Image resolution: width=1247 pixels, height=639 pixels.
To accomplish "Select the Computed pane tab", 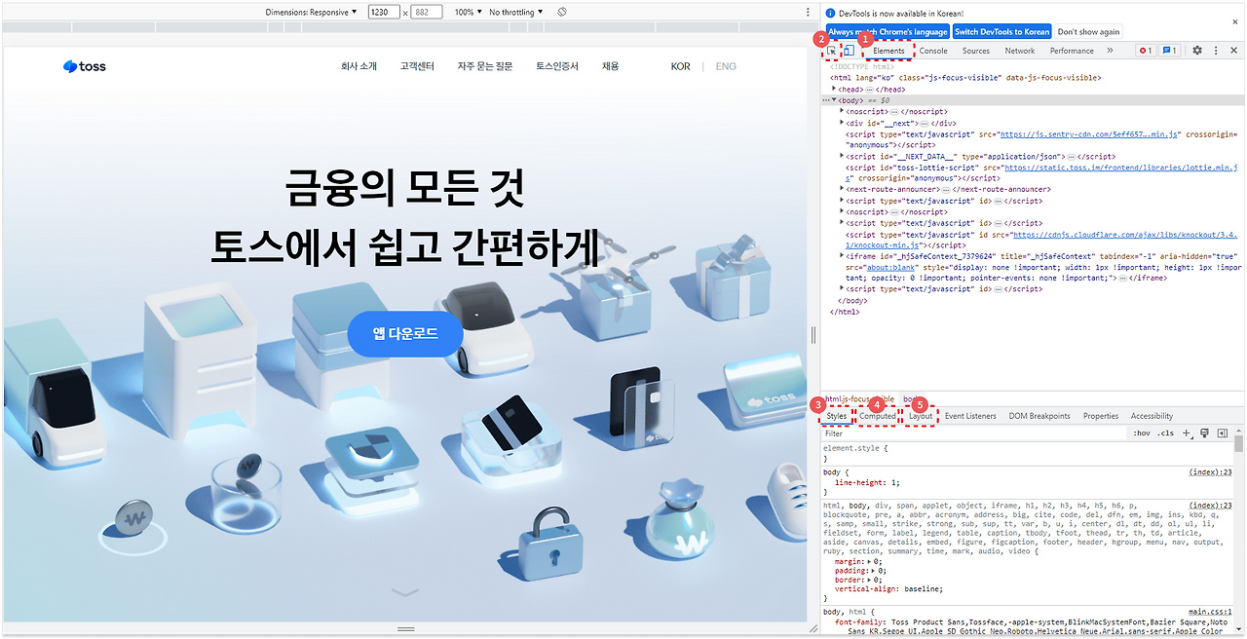I will (x=878, y=416).
